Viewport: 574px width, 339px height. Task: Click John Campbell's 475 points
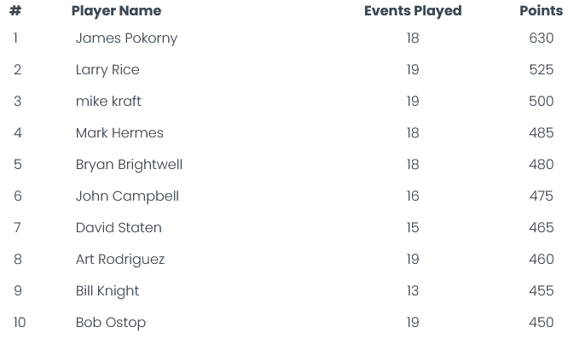click(x=541, y=196)
